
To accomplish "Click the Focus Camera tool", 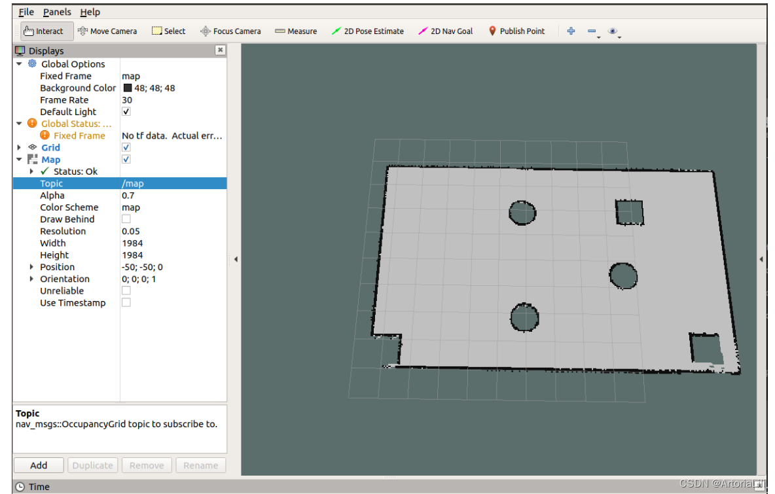I will [230, 31].
